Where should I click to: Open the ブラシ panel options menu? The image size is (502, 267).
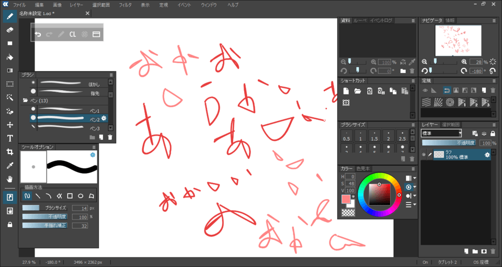tap(111, 75)
